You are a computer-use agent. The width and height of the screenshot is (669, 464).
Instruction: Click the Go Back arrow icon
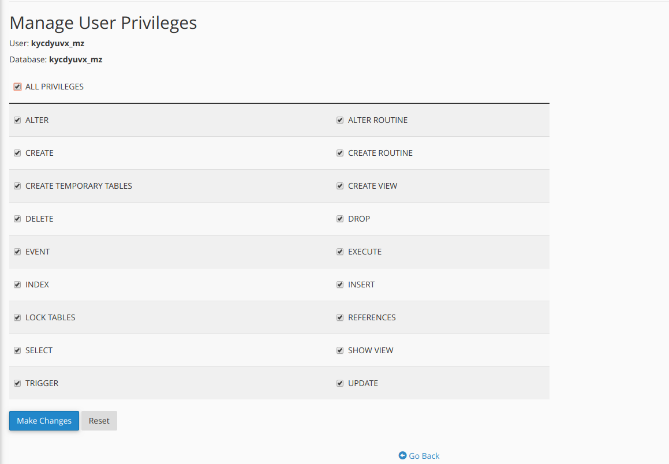pyautogui.click(x=402, y=456)
